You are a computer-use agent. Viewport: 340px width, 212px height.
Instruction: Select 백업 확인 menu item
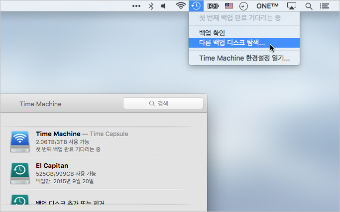click(x=244, y=33)
